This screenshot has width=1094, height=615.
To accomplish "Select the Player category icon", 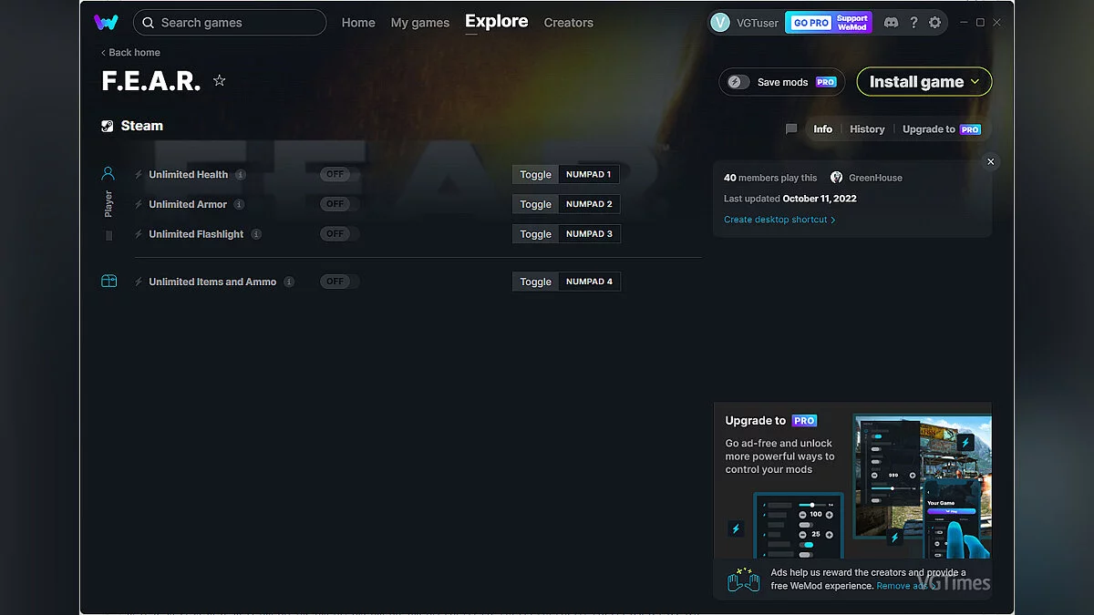I will pyautogui.click(x=108, y=173).
